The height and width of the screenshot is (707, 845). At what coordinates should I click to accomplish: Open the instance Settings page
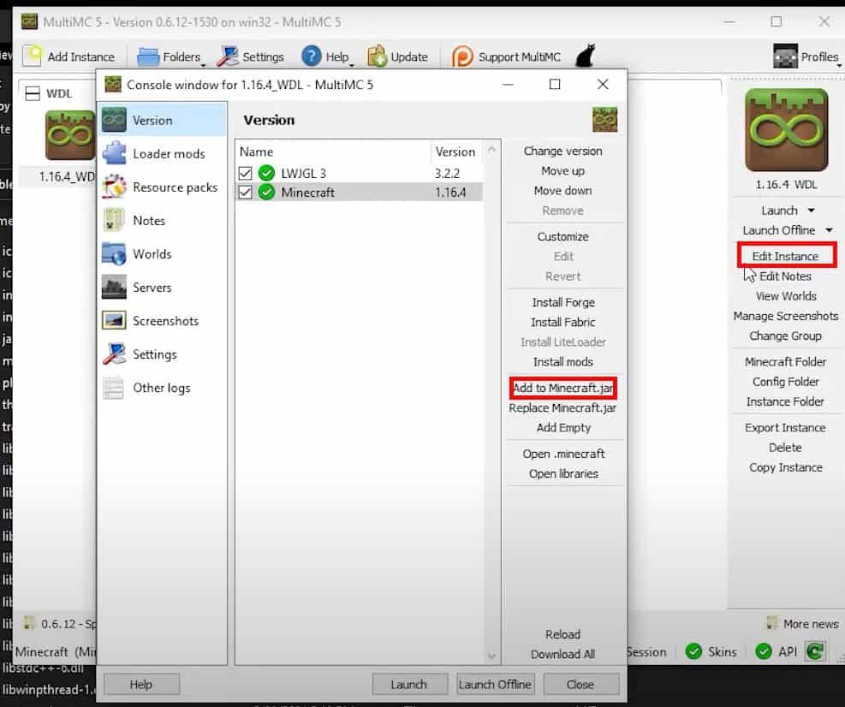tap(163, 354)
